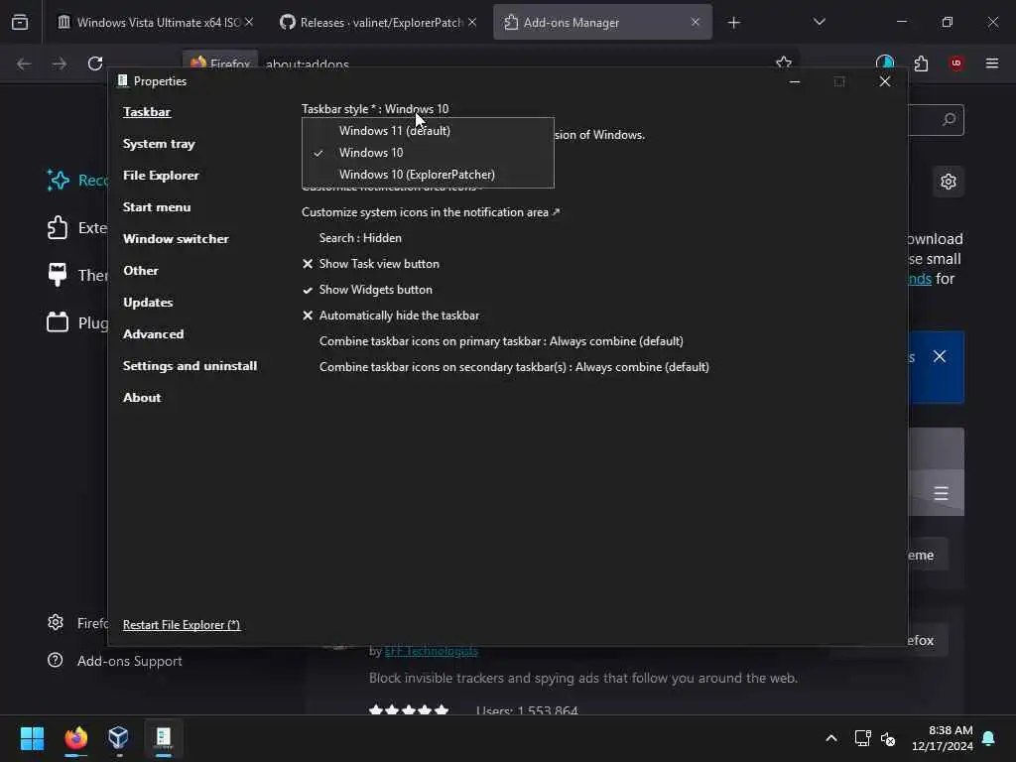The height and width of the screenshot is (762, 1016).
Task: Open the Search : Hidden dropdown
Action: (360, 238)
